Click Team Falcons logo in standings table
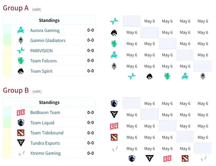216x166 pixels. point(21,61)
